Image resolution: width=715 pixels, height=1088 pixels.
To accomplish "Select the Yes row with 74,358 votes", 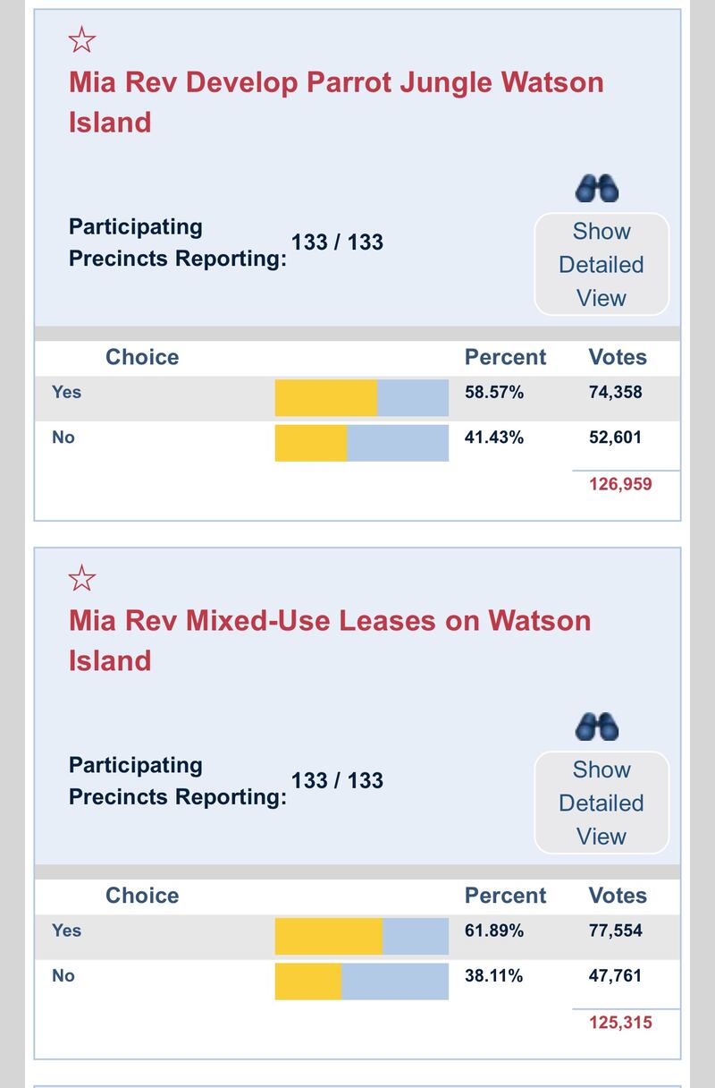I will (x=357, y=398).
